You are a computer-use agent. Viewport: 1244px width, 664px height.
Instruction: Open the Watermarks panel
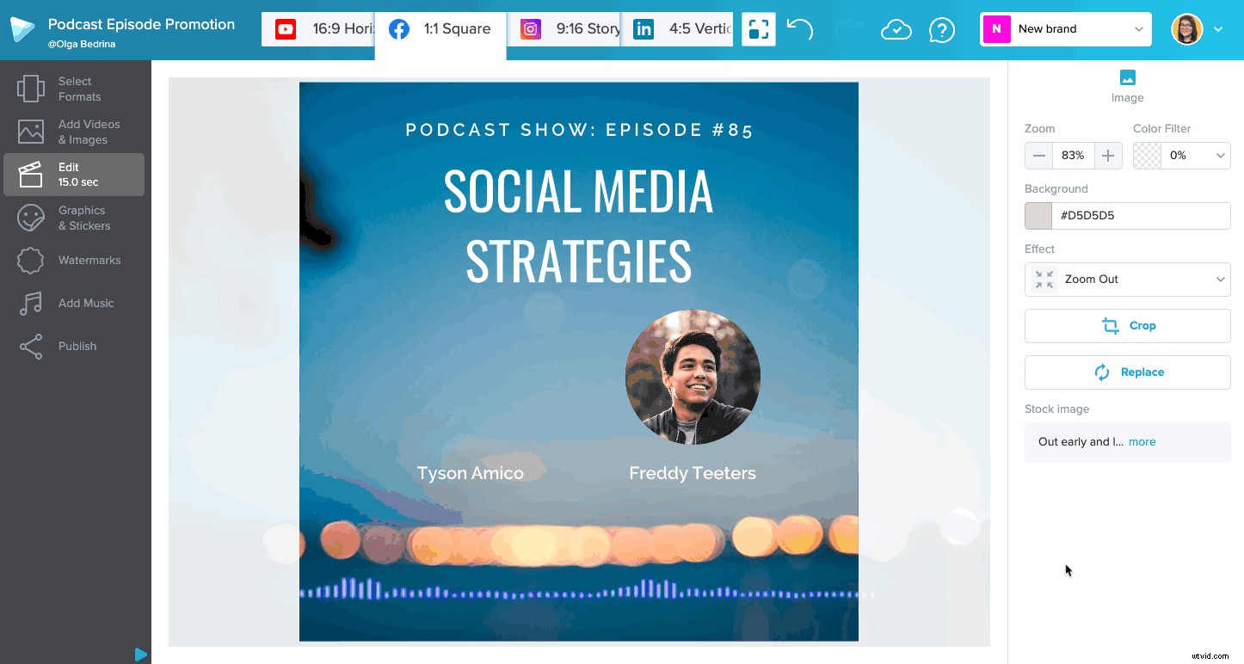point(75,260)
